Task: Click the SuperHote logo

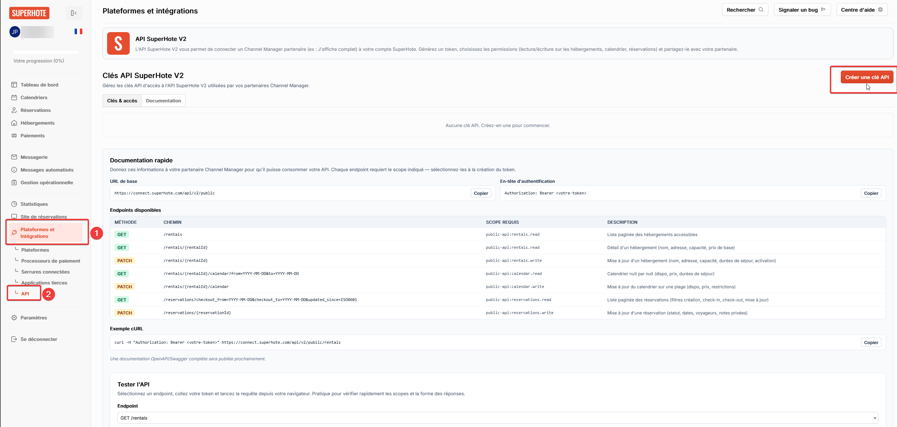Action: point(29,13)
